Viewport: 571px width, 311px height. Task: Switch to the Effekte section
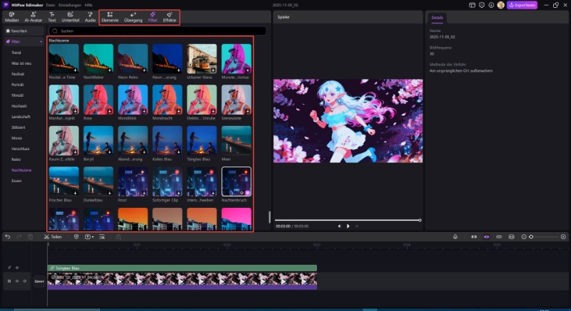click(170, 17)
